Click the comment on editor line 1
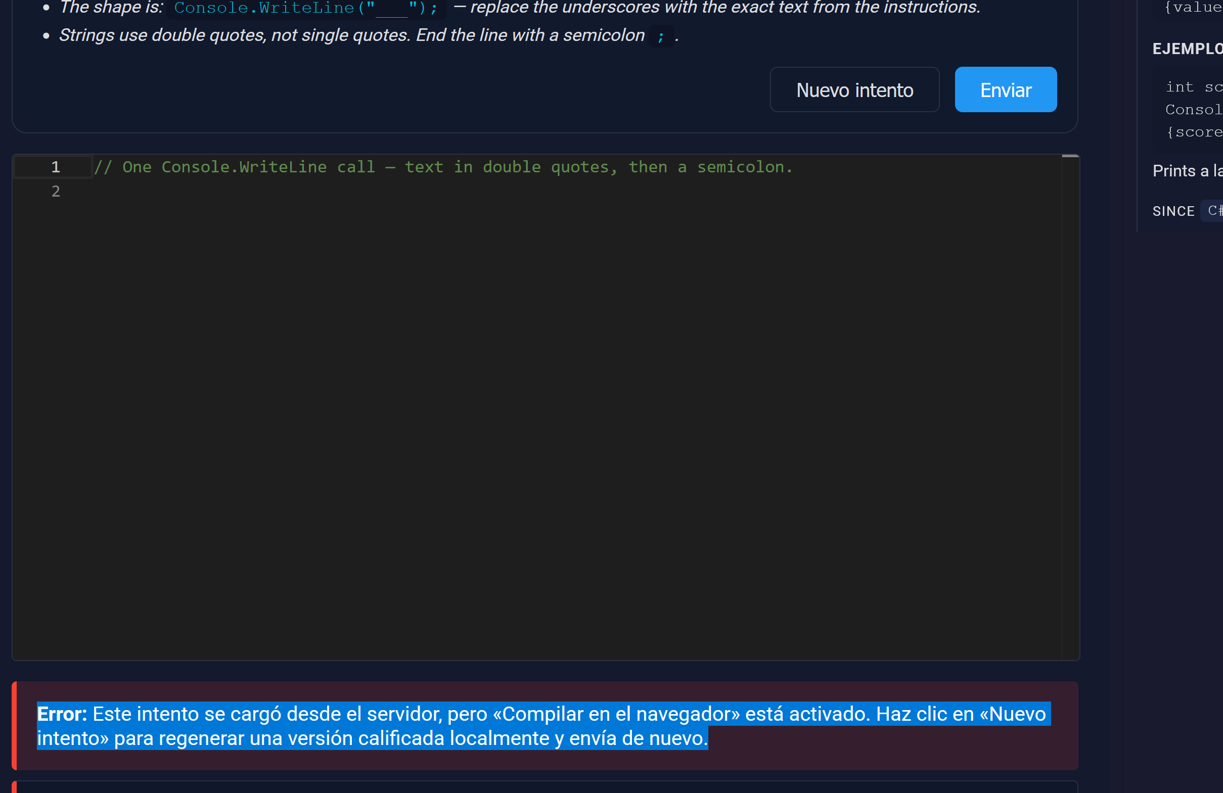This screenshot has width=1223, height=793. click(x=443, y=167)
